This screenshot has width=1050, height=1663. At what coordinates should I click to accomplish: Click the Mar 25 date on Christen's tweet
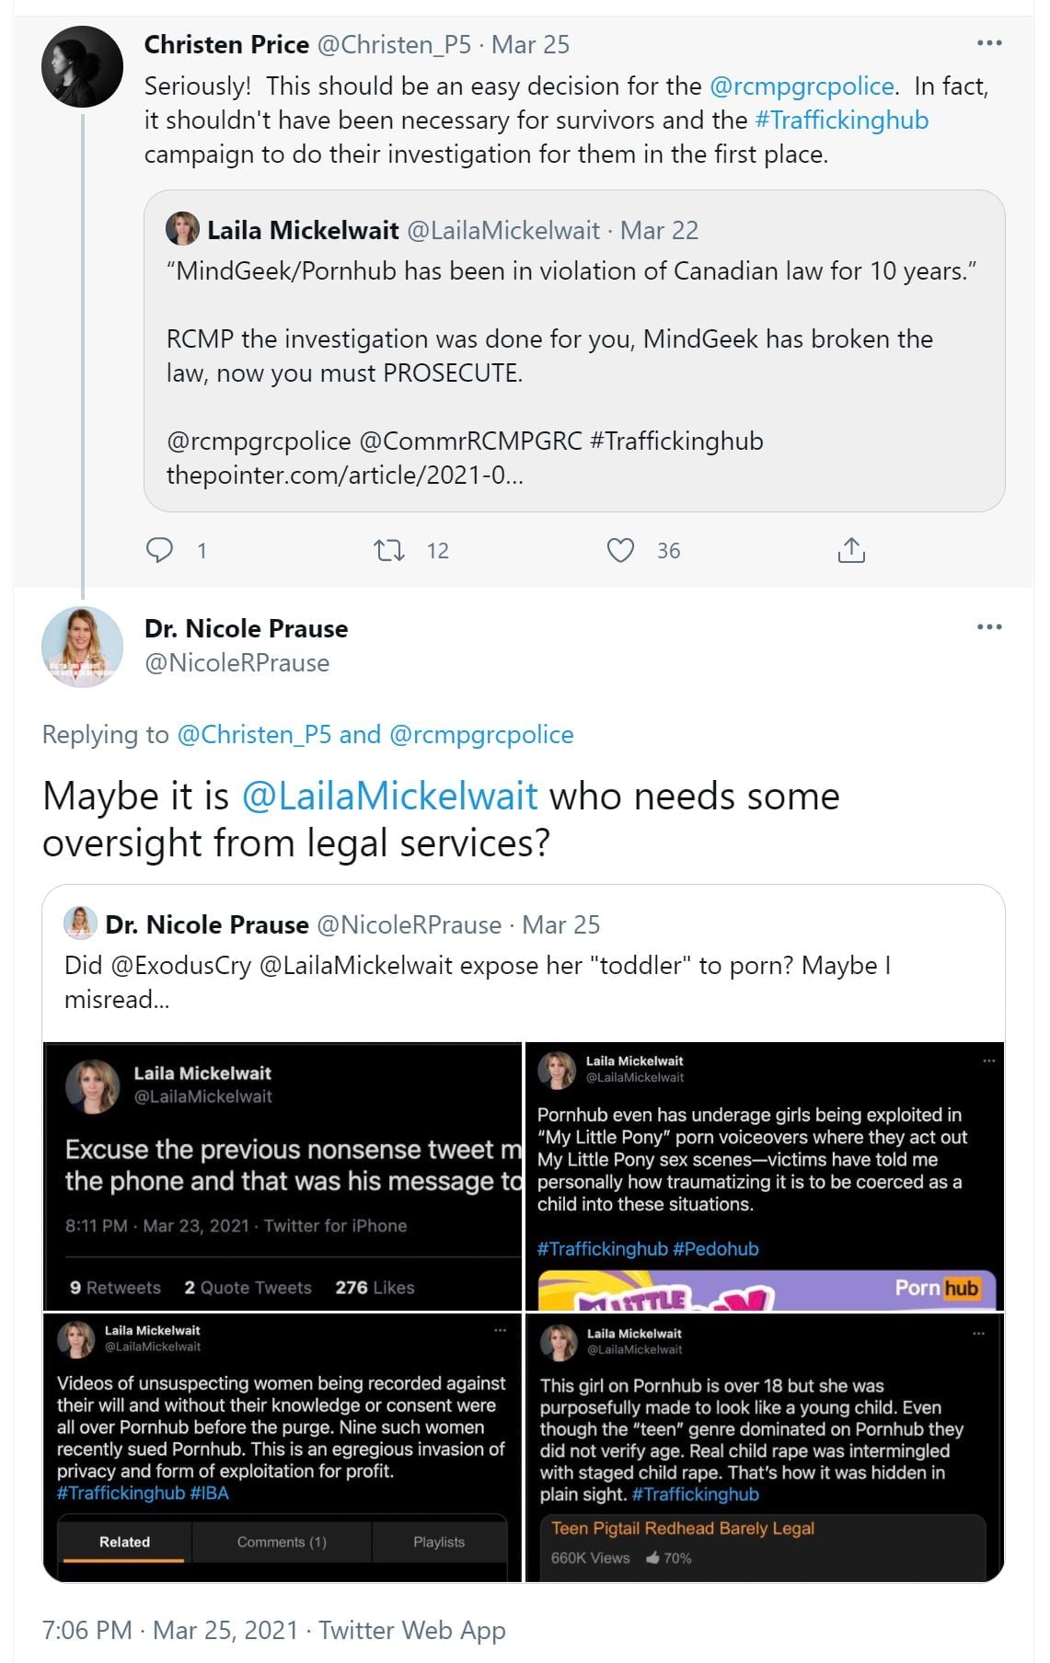tap(530, 45)
